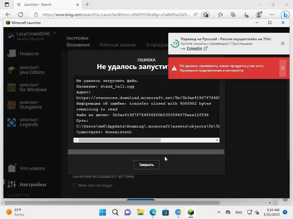Open File Explorer from taskbar
This screenshot has height=219, width=293.
click(x=140, y=212)
